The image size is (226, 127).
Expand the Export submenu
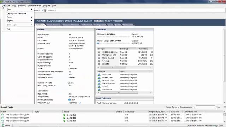(19, 17)
